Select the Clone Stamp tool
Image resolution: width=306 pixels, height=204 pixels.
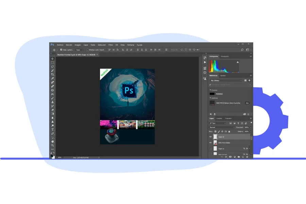click(52, 102)
